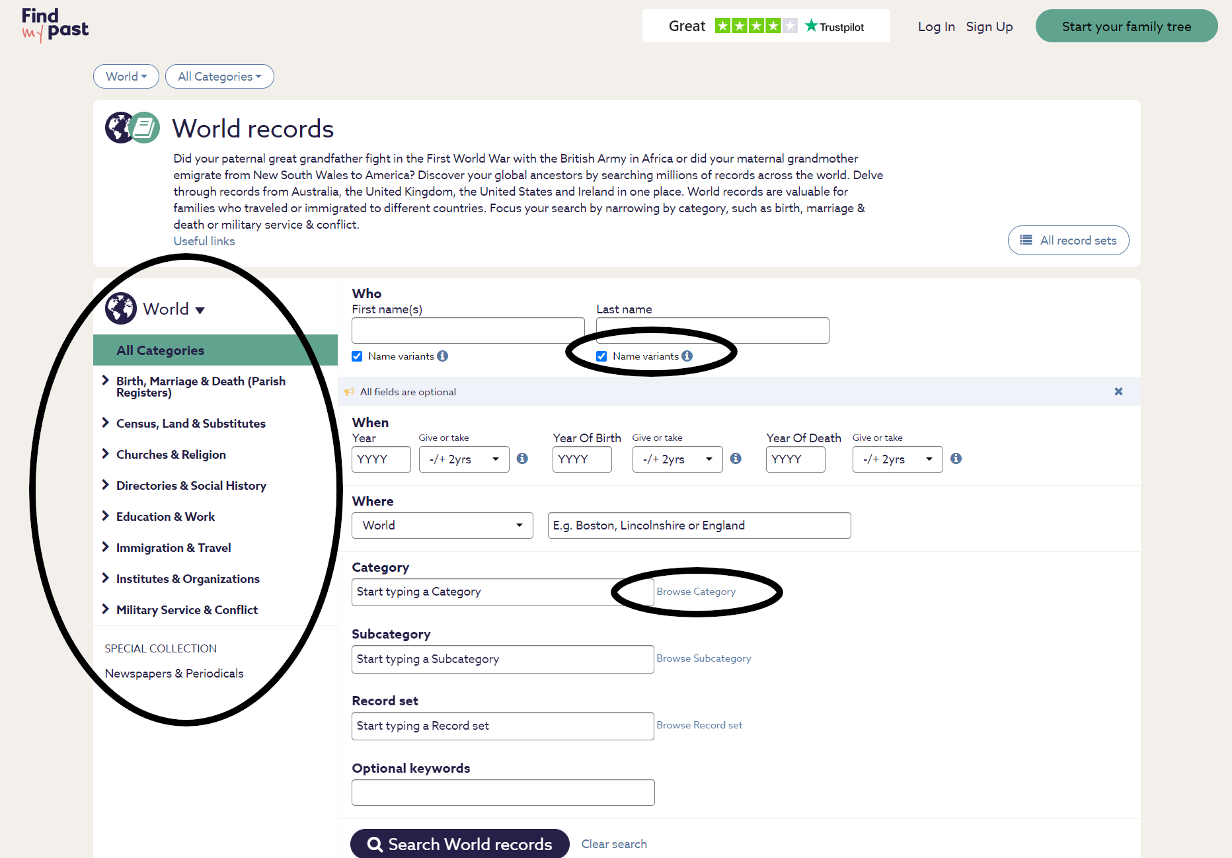The height and width of the screenshot is (858, 1232).
Task: Click info icon for Year Of Death range
Action: click(x=956, y=459)
